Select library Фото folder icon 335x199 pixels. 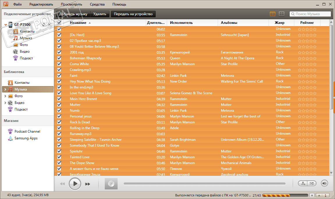(10, 96)
